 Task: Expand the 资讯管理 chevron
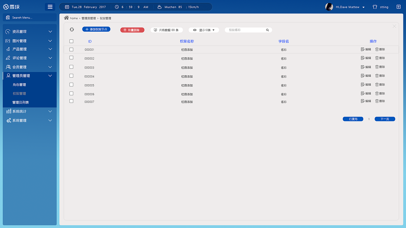pos(50,32)
